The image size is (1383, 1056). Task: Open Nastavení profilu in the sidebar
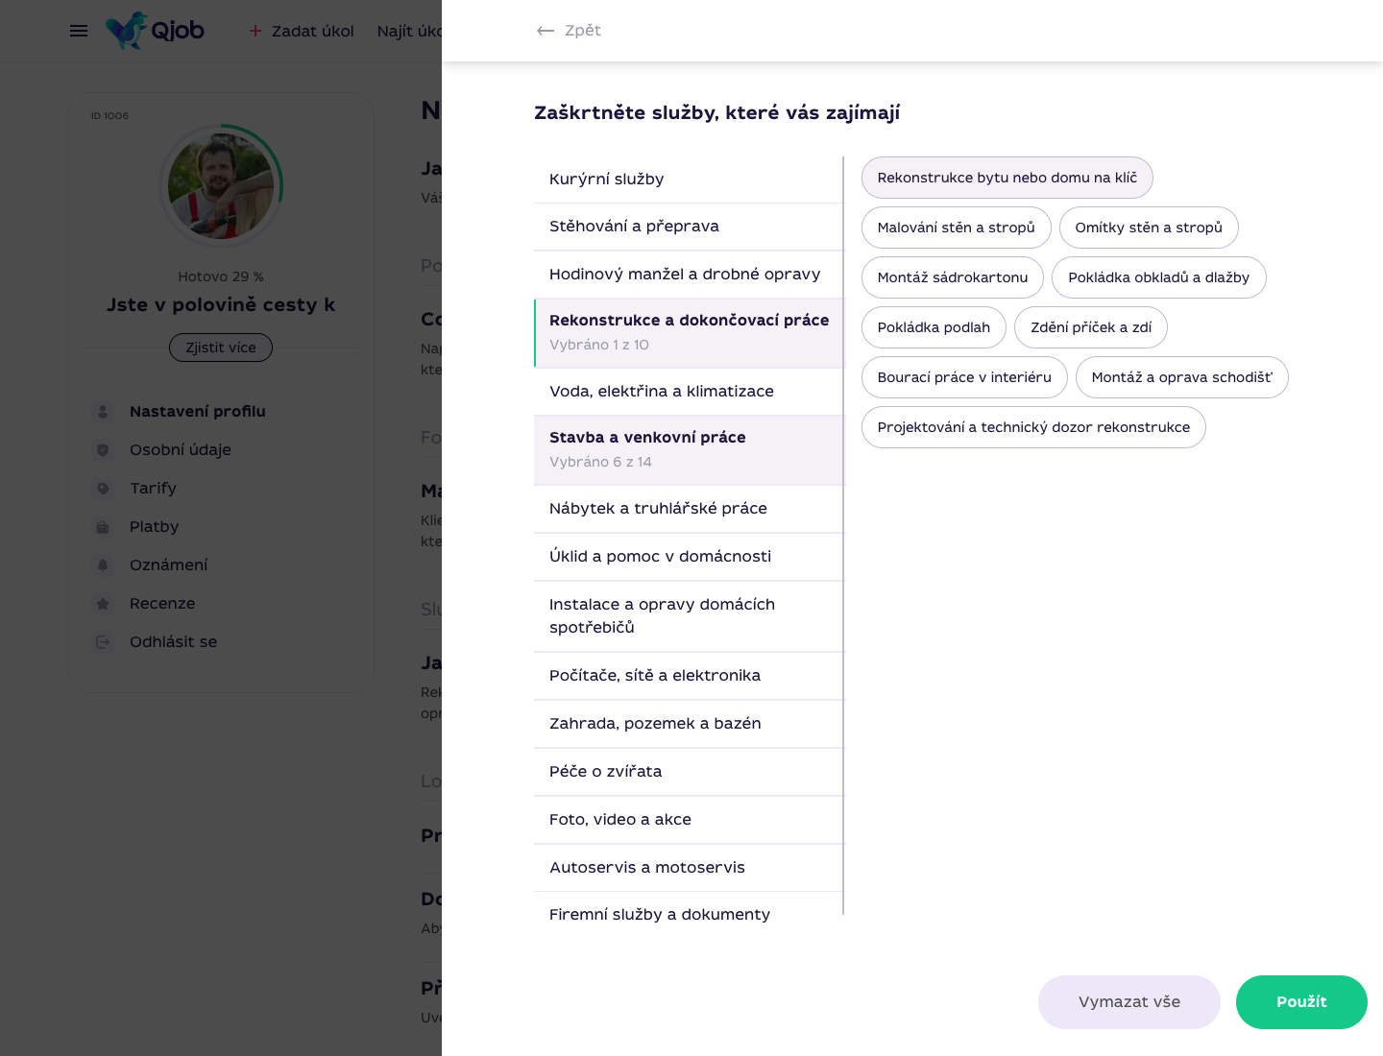(x=198, y=412)
